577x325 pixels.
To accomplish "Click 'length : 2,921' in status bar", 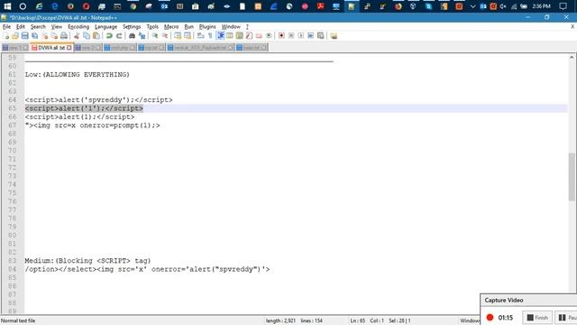I will (280, 320).
